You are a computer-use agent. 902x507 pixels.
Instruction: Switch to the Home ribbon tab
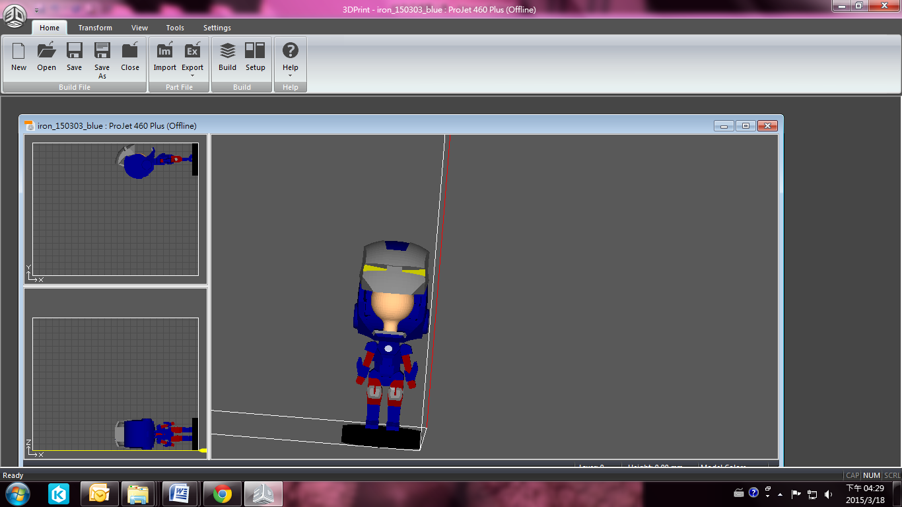pyautogui.click(x=50, y=28)
